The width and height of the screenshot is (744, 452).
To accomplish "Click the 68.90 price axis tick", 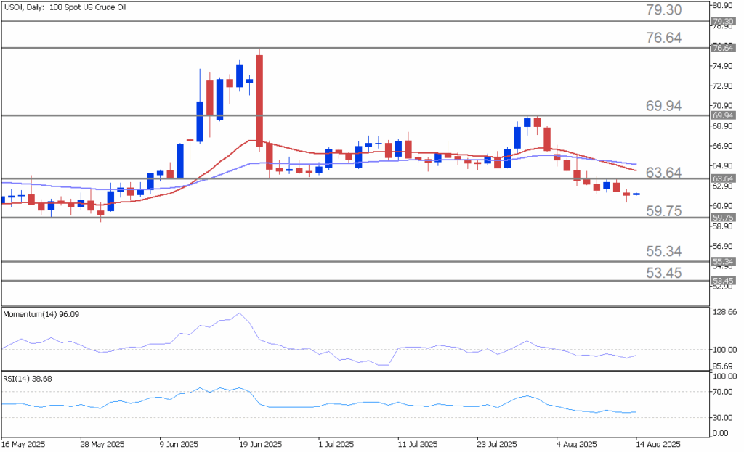I will 723,126.
